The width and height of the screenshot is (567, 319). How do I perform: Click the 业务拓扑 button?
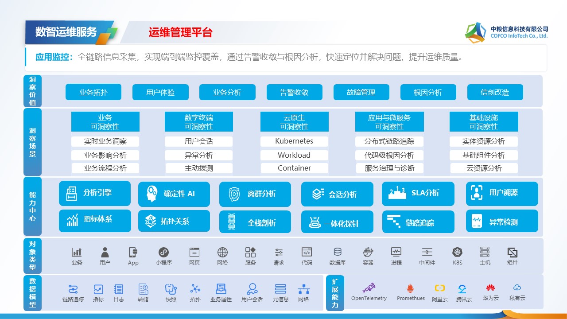click(93, 93)
